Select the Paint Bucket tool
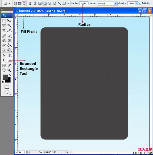The image size is (153, 155). coord(9,45)
